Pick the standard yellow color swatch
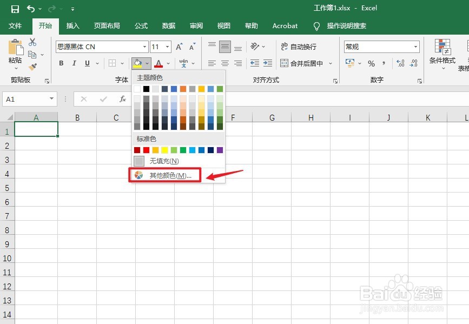 coord(165,150)
